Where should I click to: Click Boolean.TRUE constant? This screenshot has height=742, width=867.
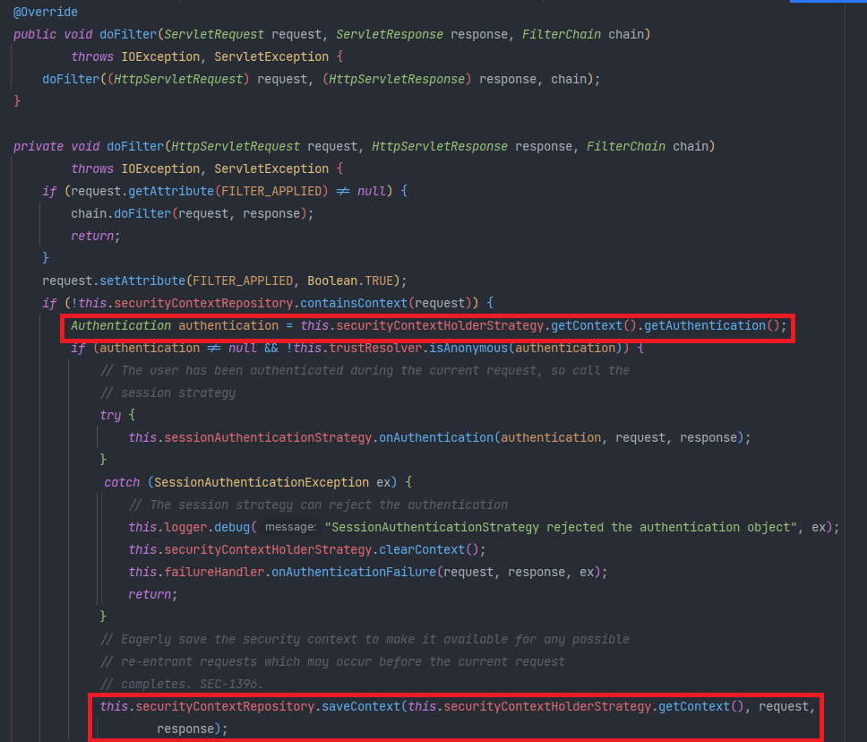point(350,280)
